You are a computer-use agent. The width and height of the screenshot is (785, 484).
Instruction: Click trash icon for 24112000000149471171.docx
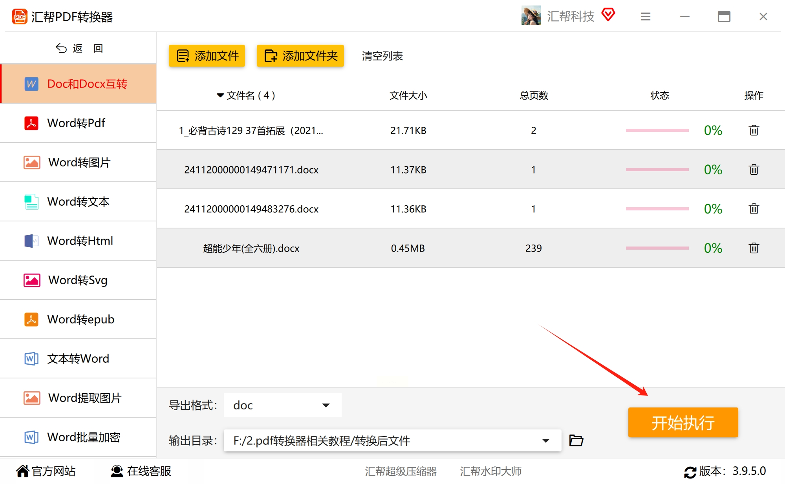754,170
